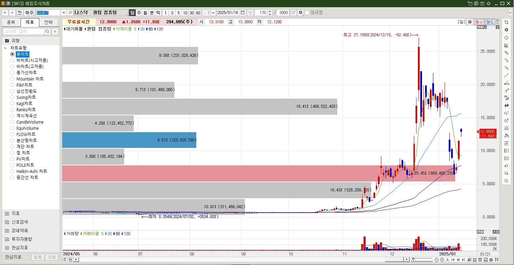The image size is (514, 265).
Task: Open bottom bar gear settings icon
Action: pyautogui.click(x=491, y=260)
